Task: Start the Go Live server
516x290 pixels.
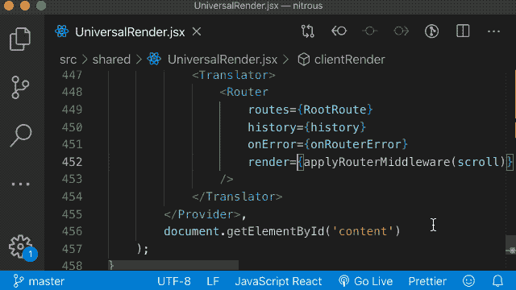Action: 365,281
